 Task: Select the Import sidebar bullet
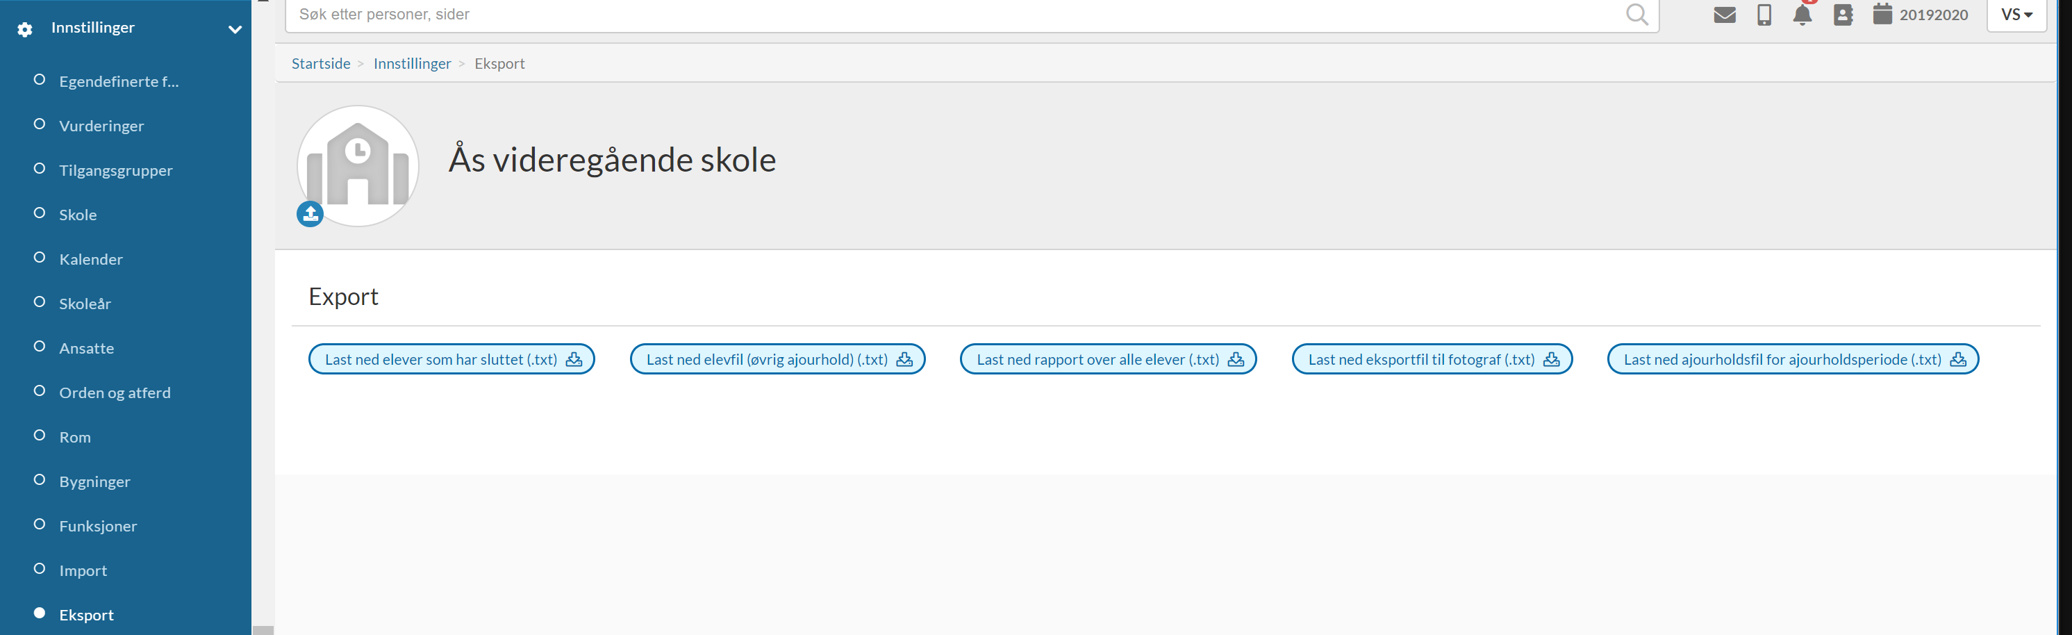[39, 568]
